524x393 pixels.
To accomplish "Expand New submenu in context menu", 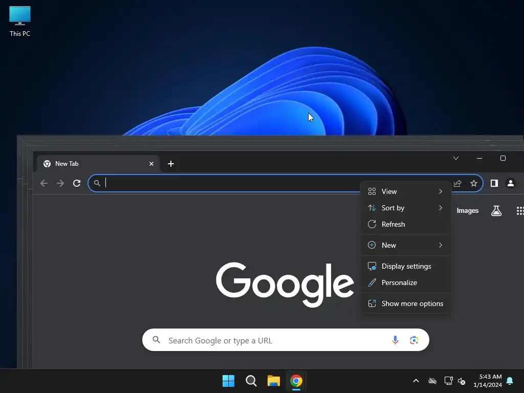I will click(405, 245).
